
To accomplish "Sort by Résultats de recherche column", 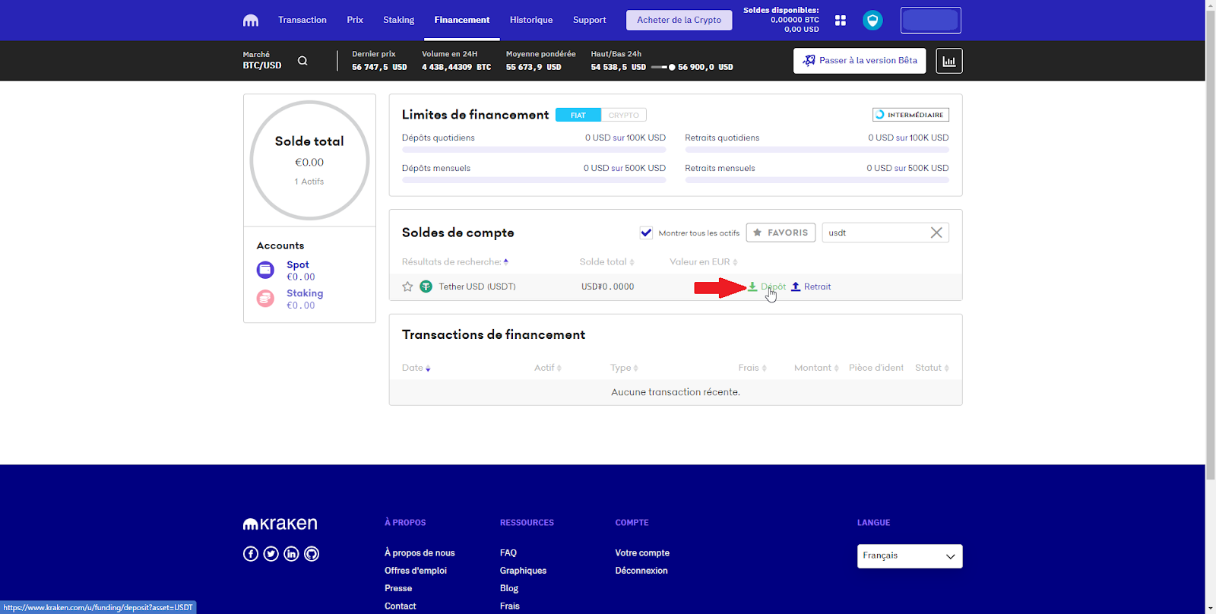I will point(455,261).
